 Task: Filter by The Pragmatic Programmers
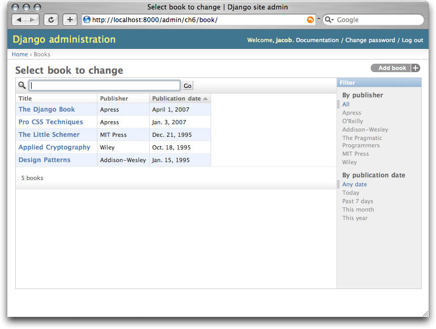point(362,142)
